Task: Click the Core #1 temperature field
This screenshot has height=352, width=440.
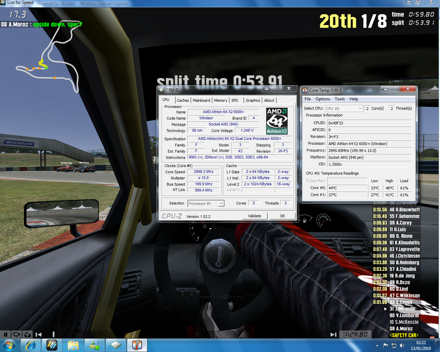Action: click(347, 195)
